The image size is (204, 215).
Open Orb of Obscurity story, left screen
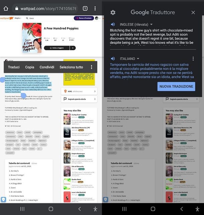coord(79,171)
